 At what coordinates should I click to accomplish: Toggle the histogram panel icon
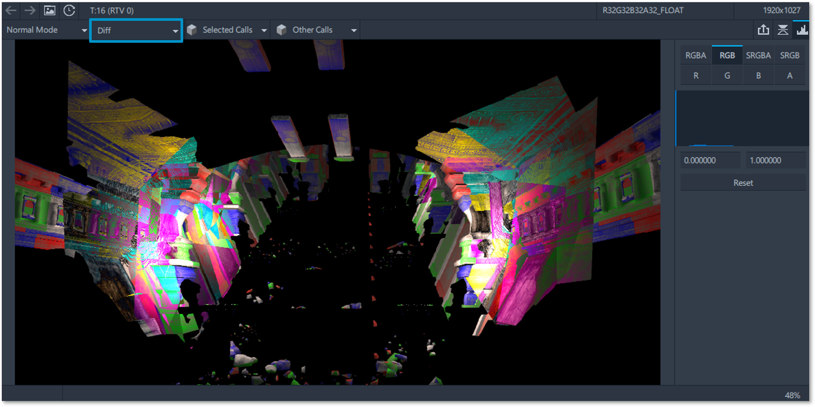(802, 30)
